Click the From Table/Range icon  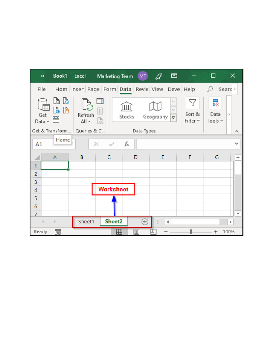point(56,119)
